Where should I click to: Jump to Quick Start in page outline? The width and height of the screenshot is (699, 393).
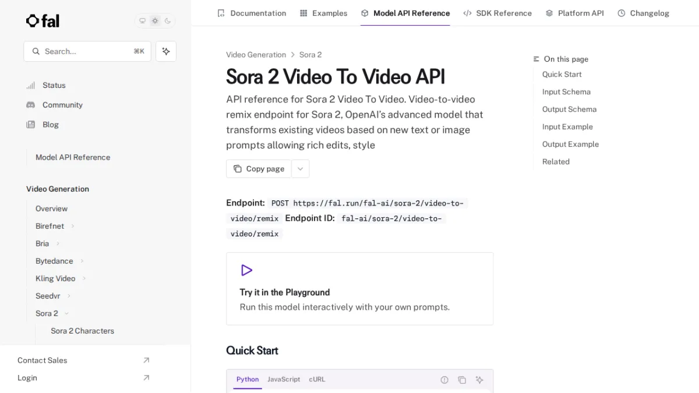[x=562, y=75]
